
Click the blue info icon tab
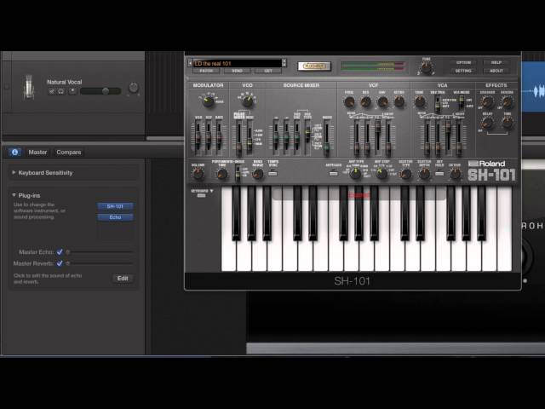tap(14, 153)
